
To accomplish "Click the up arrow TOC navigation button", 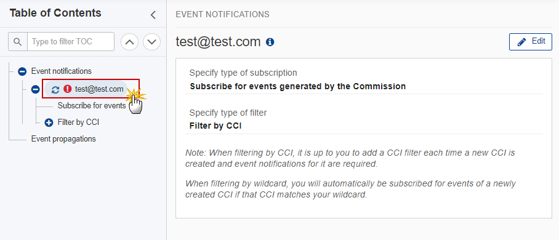I will (130, 42).
